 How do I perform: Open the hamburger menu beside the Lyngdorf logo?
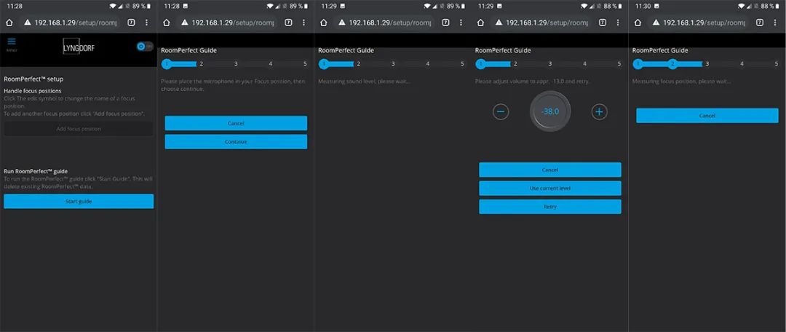(12, 44)
